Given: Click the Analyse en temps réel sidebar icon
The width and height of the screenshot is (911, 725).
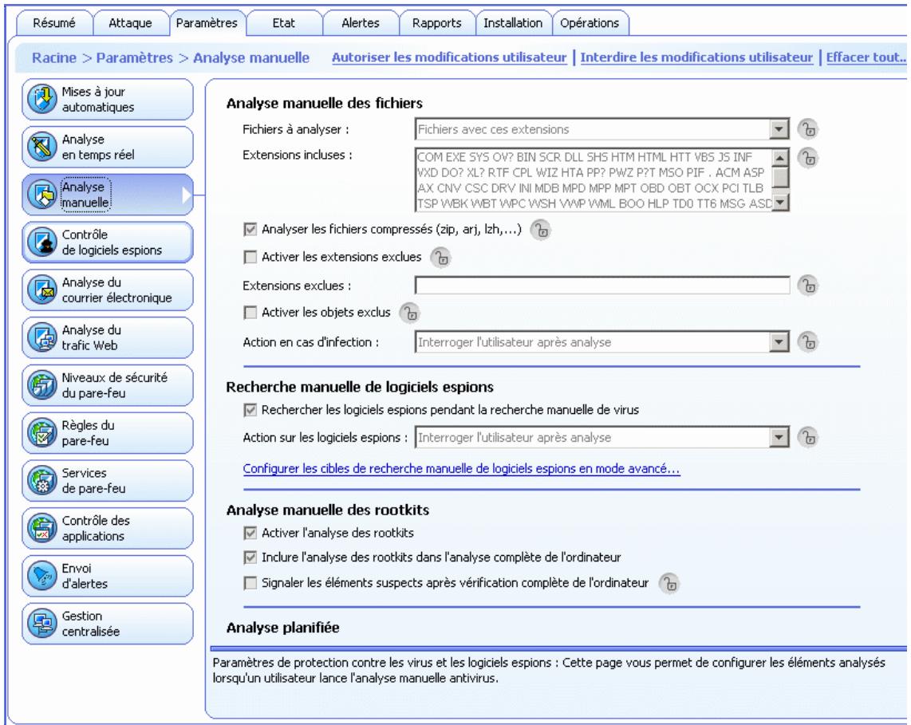Looking at the screenshot, I should (41, 147).
